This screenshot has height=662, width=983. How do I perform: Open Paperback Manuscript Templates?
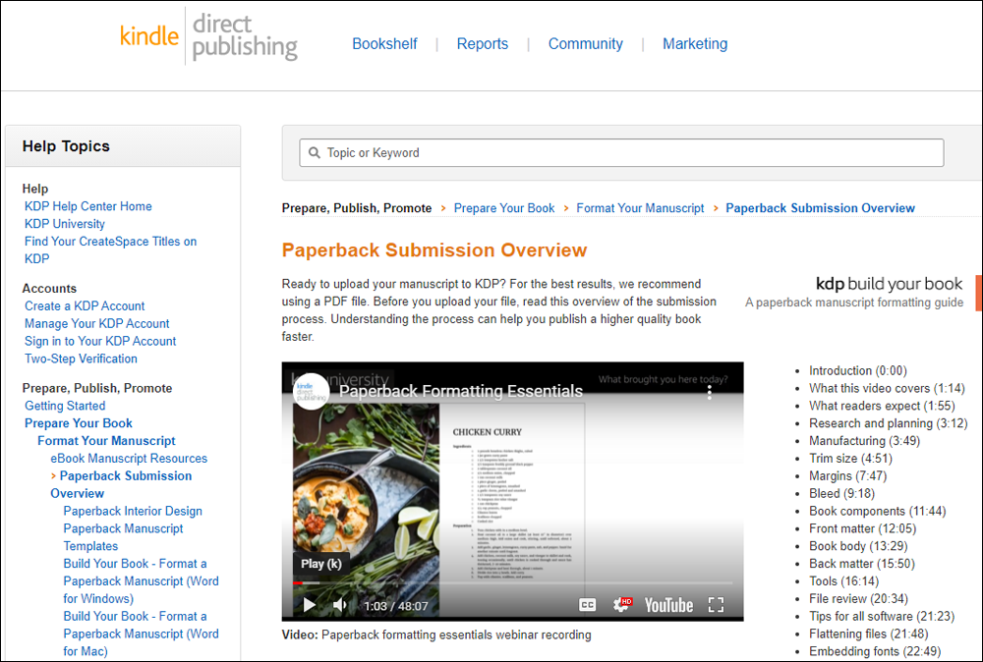(123, 536)
